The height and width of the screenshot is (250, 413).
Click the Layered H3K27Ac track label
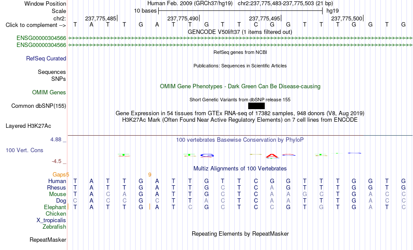(28, 126)
